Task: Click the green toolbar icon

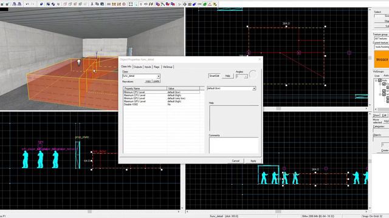Action: tap(205, 4)
